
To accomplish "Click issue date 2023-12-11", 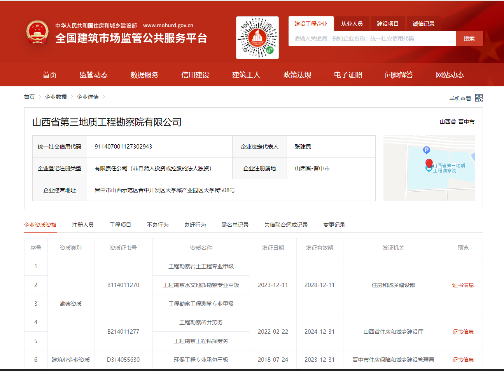I will click(273, 285).
